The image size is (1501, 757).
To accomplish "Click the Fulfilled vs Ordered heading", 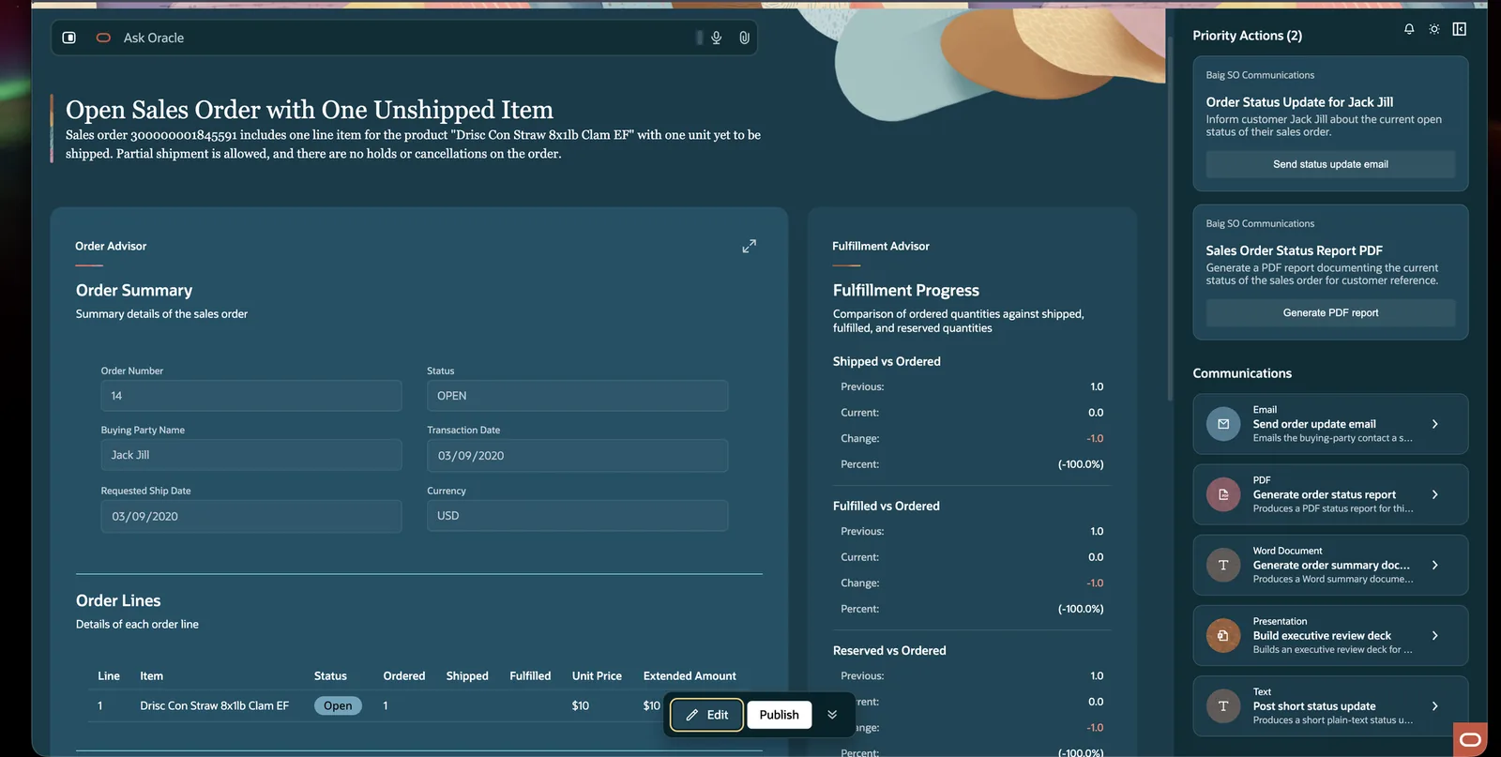I will (x=887, y=506).
